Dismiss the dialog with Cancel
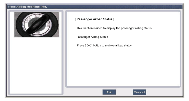Viewport: 189px width, 101px height. click(140, 92)
